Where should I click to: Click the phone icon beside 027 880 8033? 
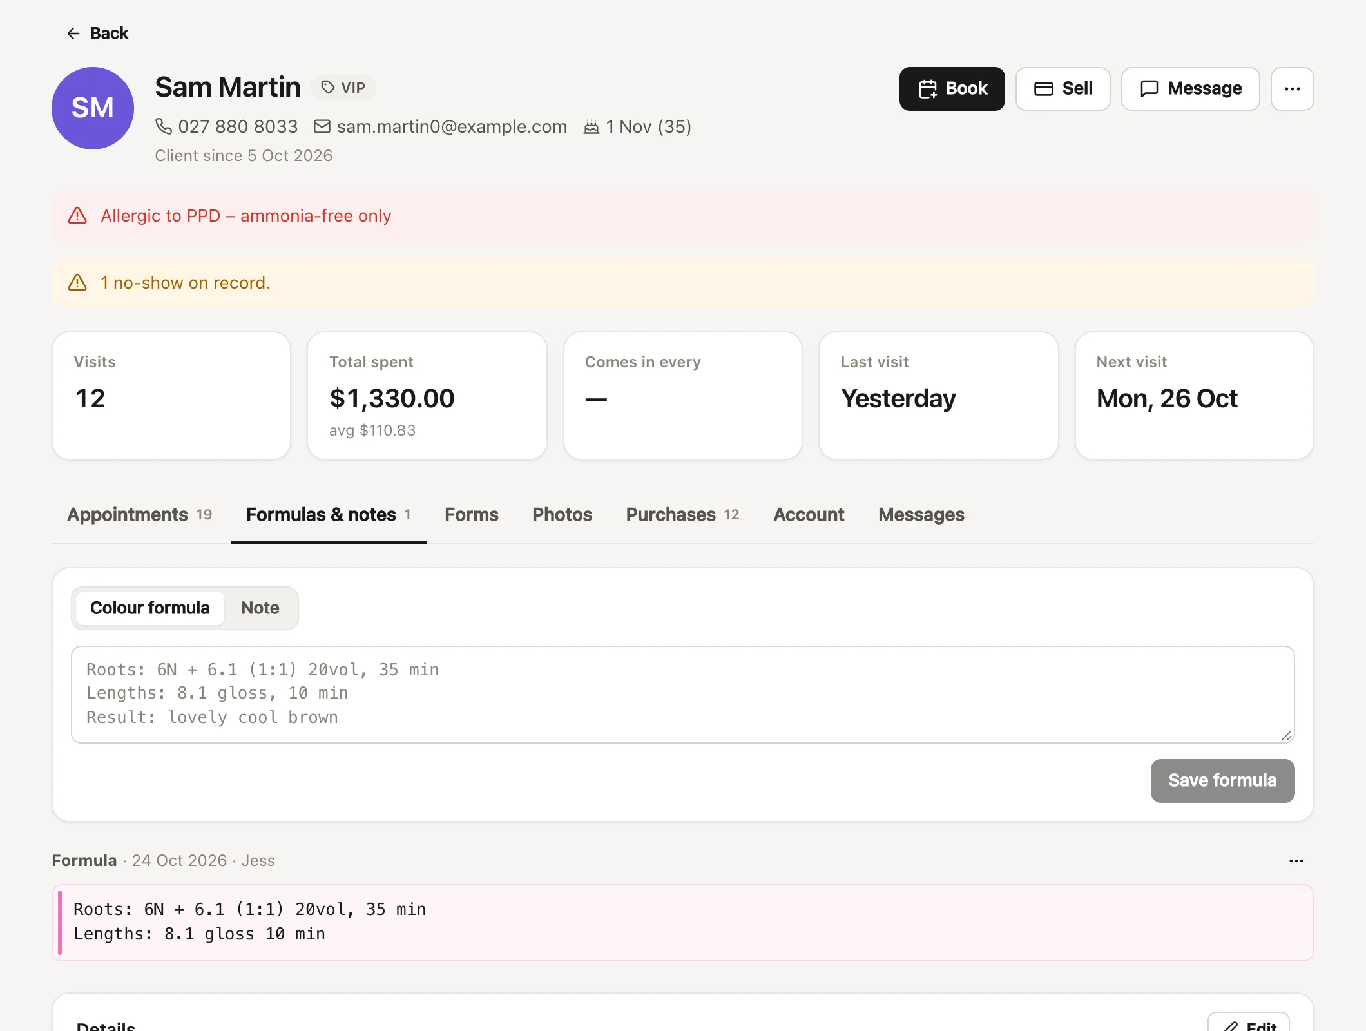pyautogui.click(x=164, y=126)
